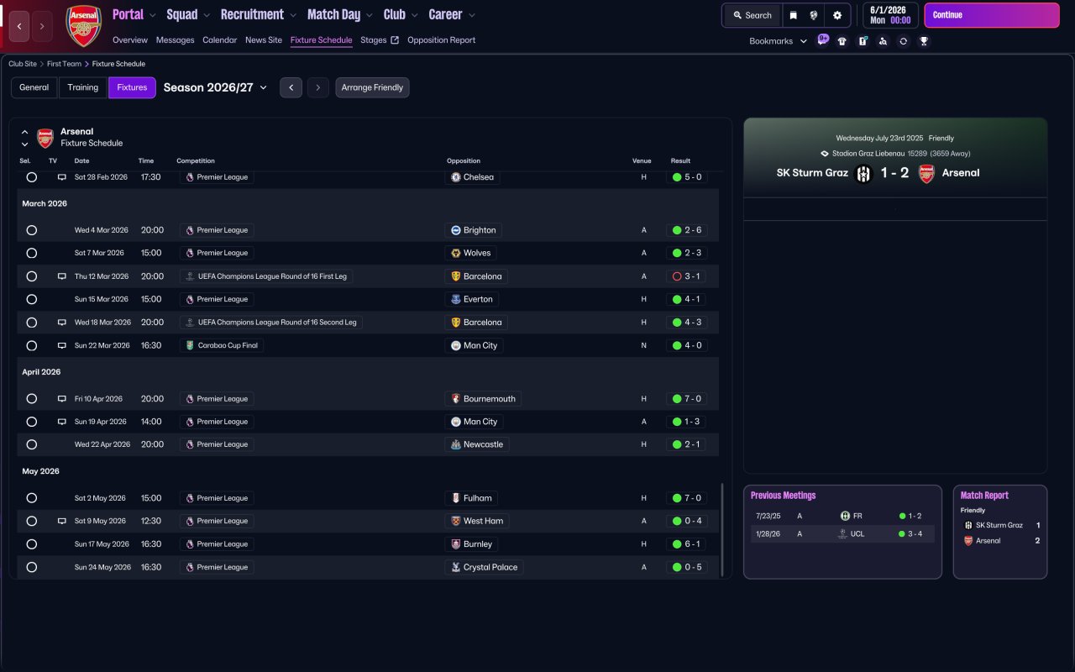Select the Carabao Cup Final fixture radio button
The height and width of the screenshot is (672, 1075).
tap(32, 345)
